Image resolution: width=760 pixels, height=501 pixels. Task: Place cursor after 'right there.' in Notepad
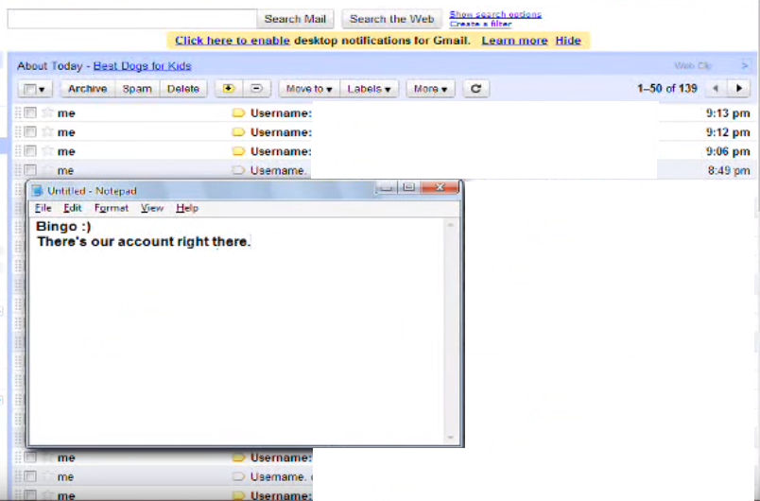coord(252,241)
